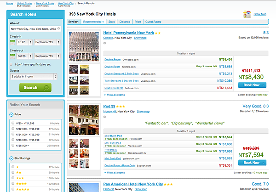Open New York City breadcrumb link

66,3
